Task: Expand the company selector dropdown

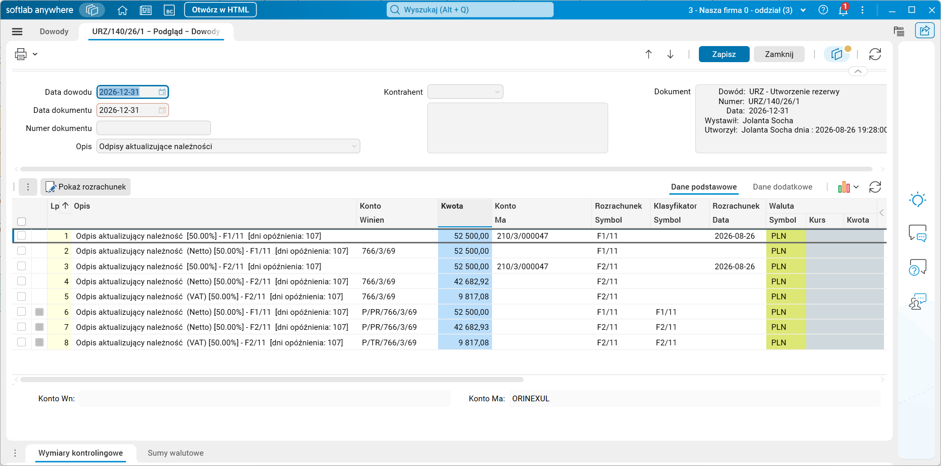Action: tap(803, 10)
